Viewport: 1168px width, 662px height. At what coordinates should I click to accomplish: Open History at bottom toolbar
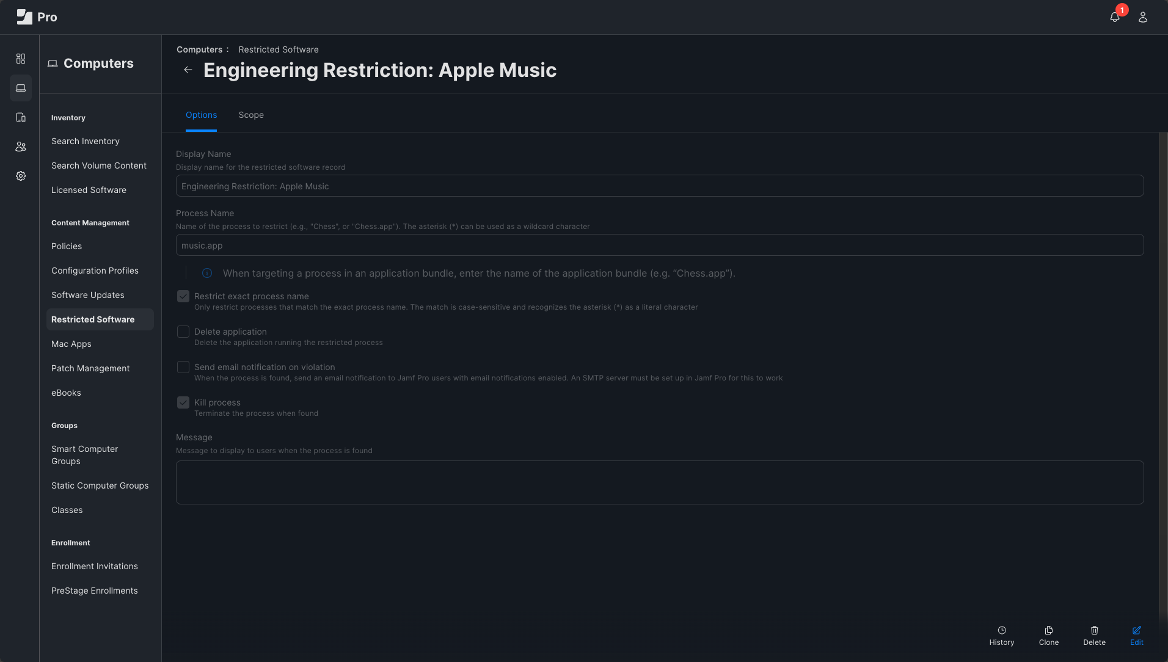pyautogui.click(x=1002, y=636)
